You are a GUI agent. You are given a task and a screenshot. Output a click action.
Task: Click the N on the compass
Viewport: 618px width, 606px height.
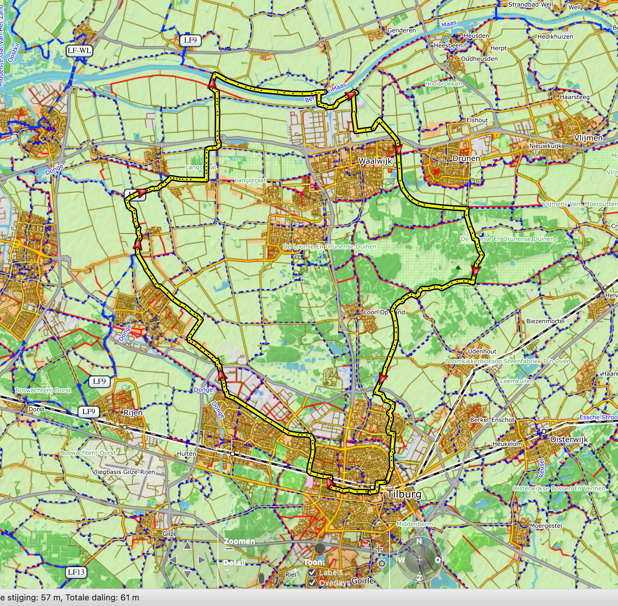[x=419, y=541]
